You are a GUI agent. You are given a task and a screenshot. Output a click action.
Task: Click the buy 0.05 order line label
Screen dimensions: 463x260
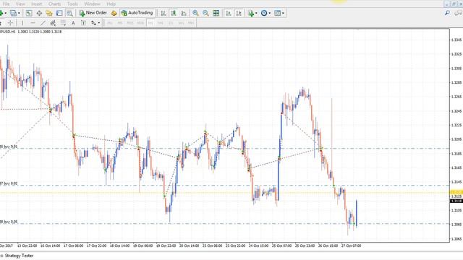(9, 222)
